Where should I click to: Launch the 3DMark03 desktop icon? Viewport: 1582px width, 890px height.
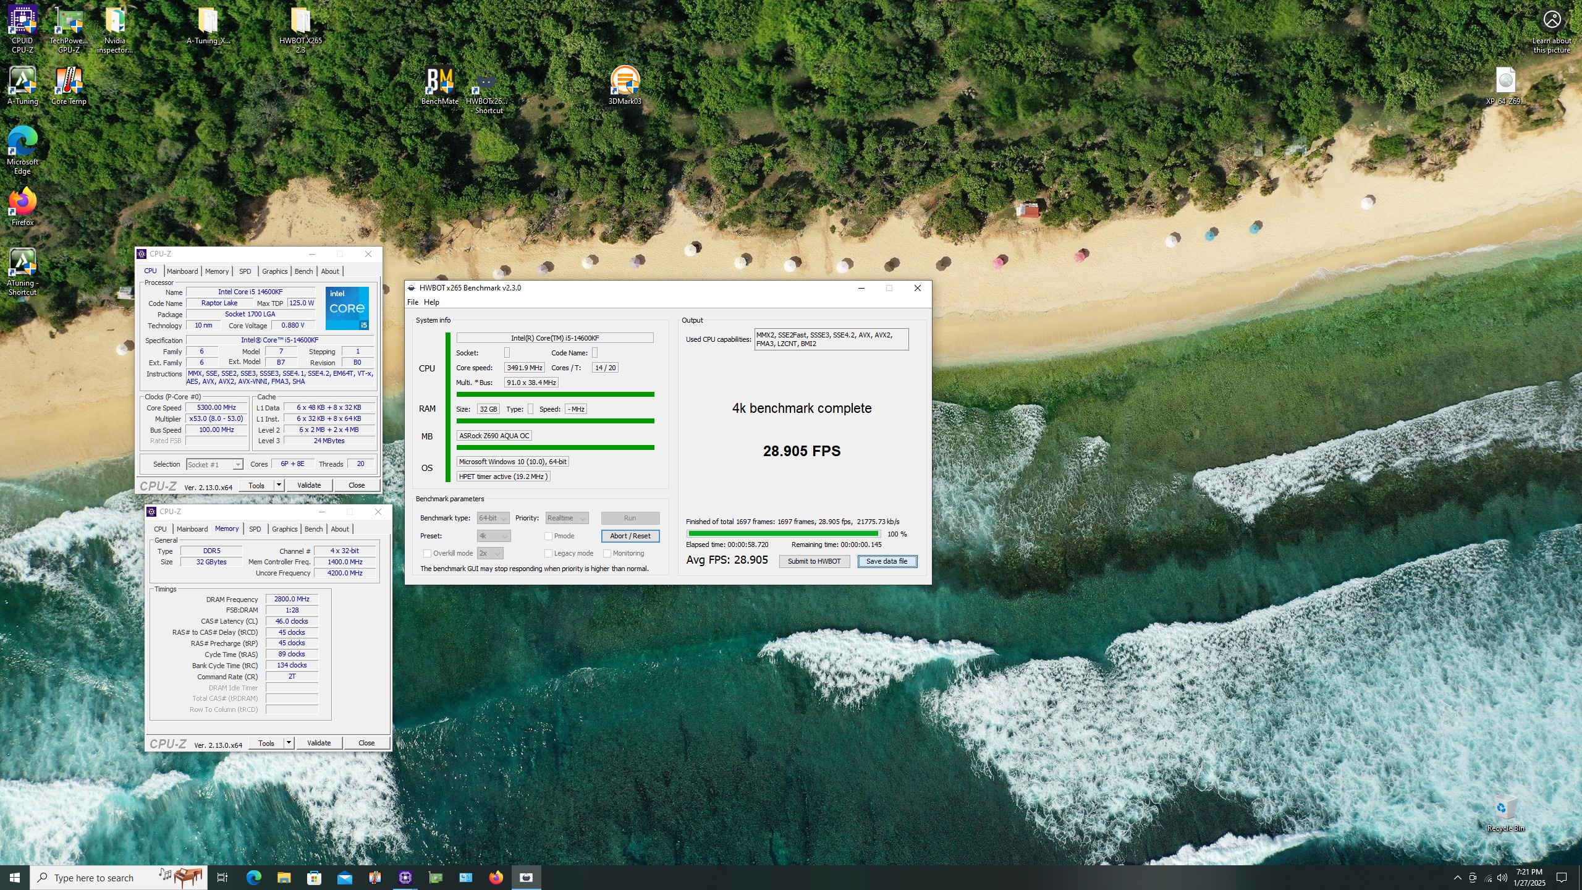coord(625,85)
